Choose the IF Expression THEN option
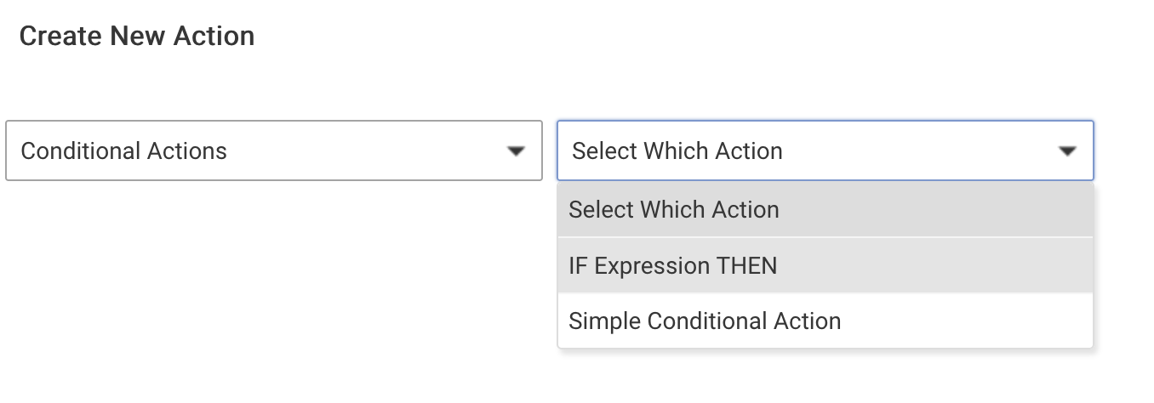 coord(672,266)
